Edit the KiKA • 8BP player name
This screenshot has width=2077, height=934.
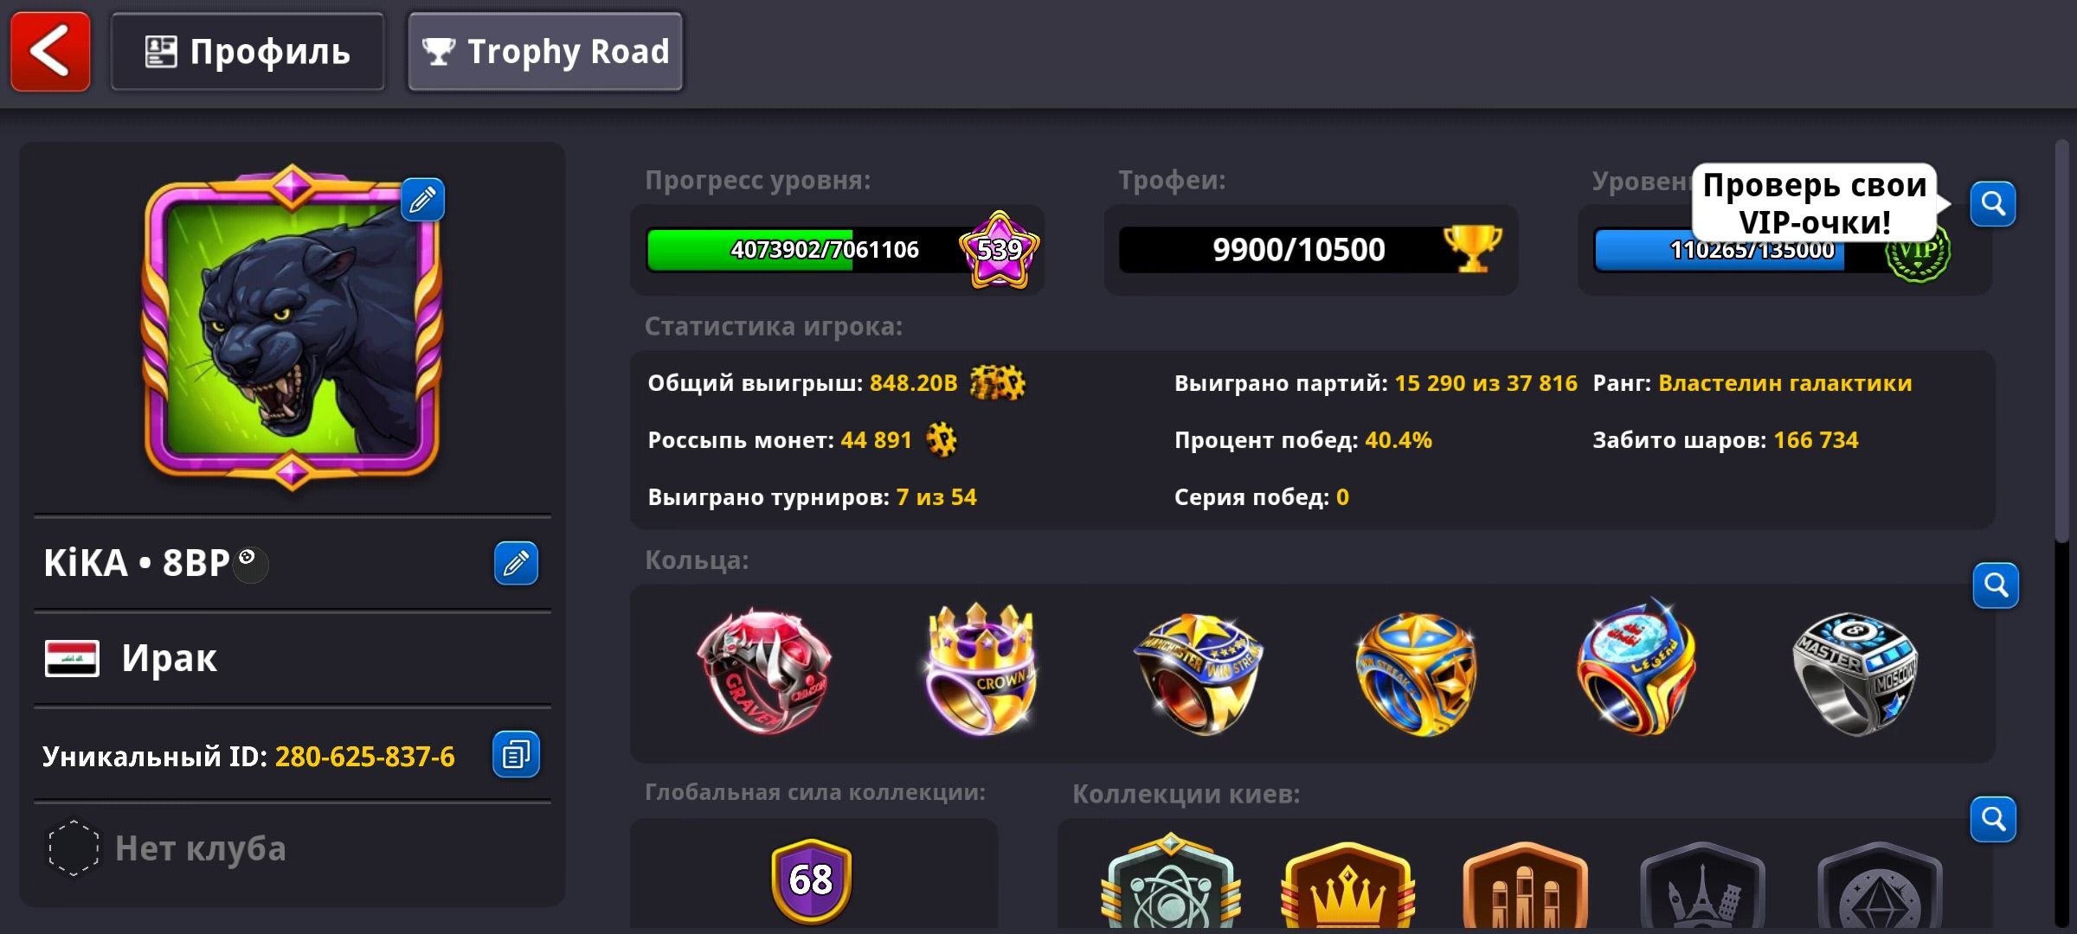pyautogui.click(x=516, y=564)
